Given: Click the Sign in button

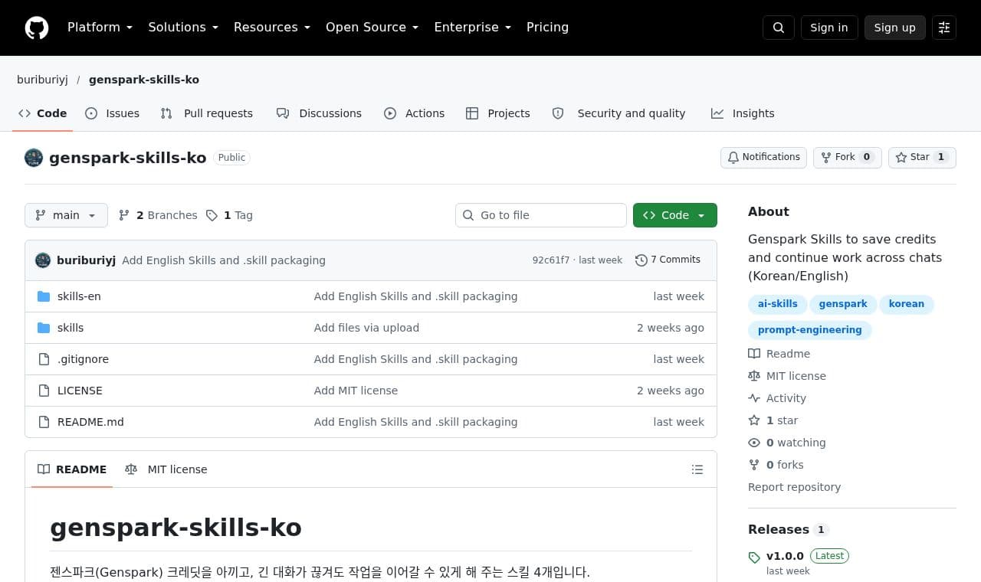Looking at the screenshot, I should 829,28.
